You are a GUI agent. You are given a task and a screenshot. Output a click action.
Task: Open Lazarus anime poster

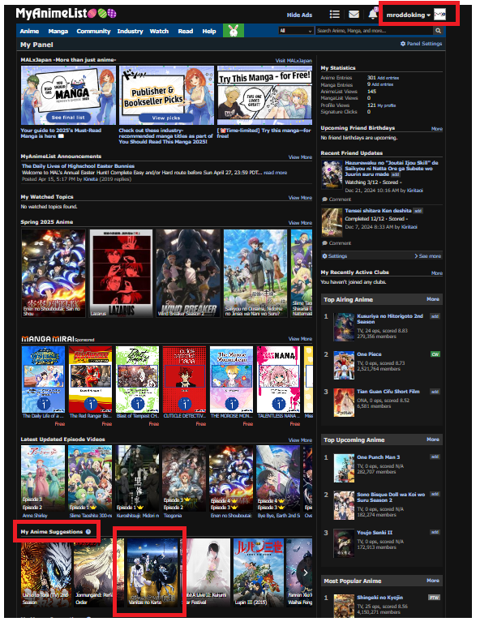point(122,273)
